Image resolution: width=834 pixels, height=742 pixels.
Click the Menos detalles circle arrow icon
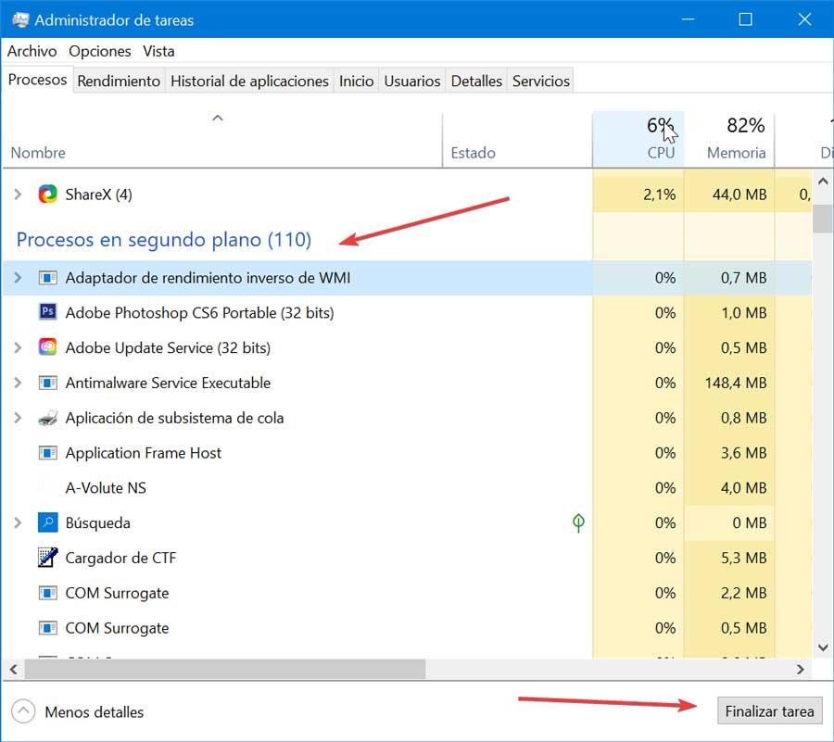[x=23, y=711]
